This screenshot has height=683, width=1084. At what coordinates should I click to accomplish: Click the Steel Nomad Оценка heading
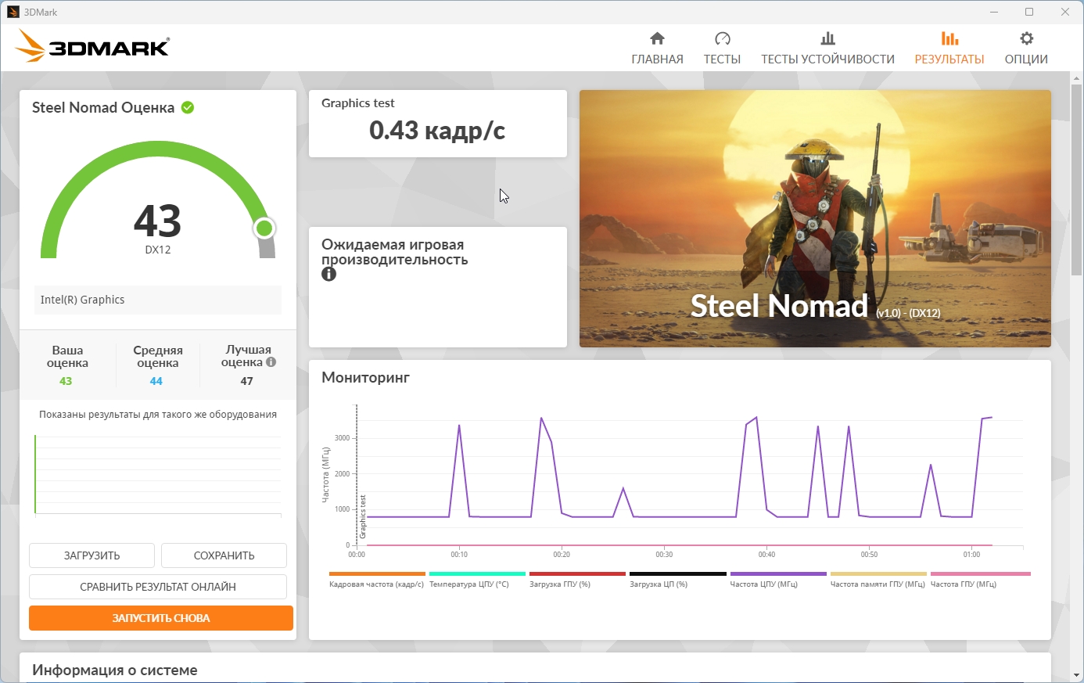pyautogui.click(x=103, y=108)
